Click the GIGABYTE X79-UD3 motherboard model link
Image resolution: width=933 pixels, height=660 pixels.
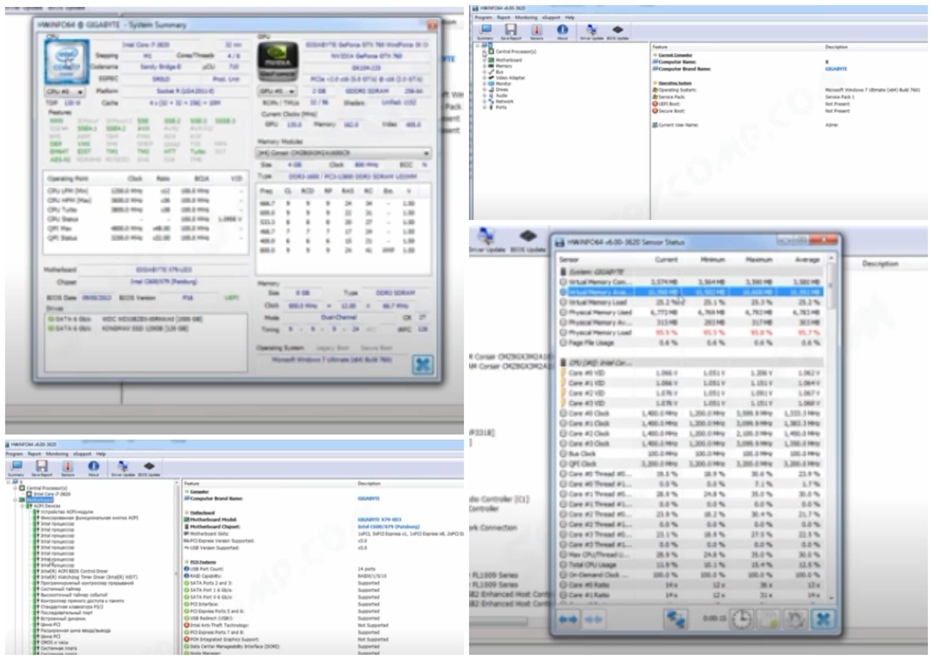(x=379, y=520)
